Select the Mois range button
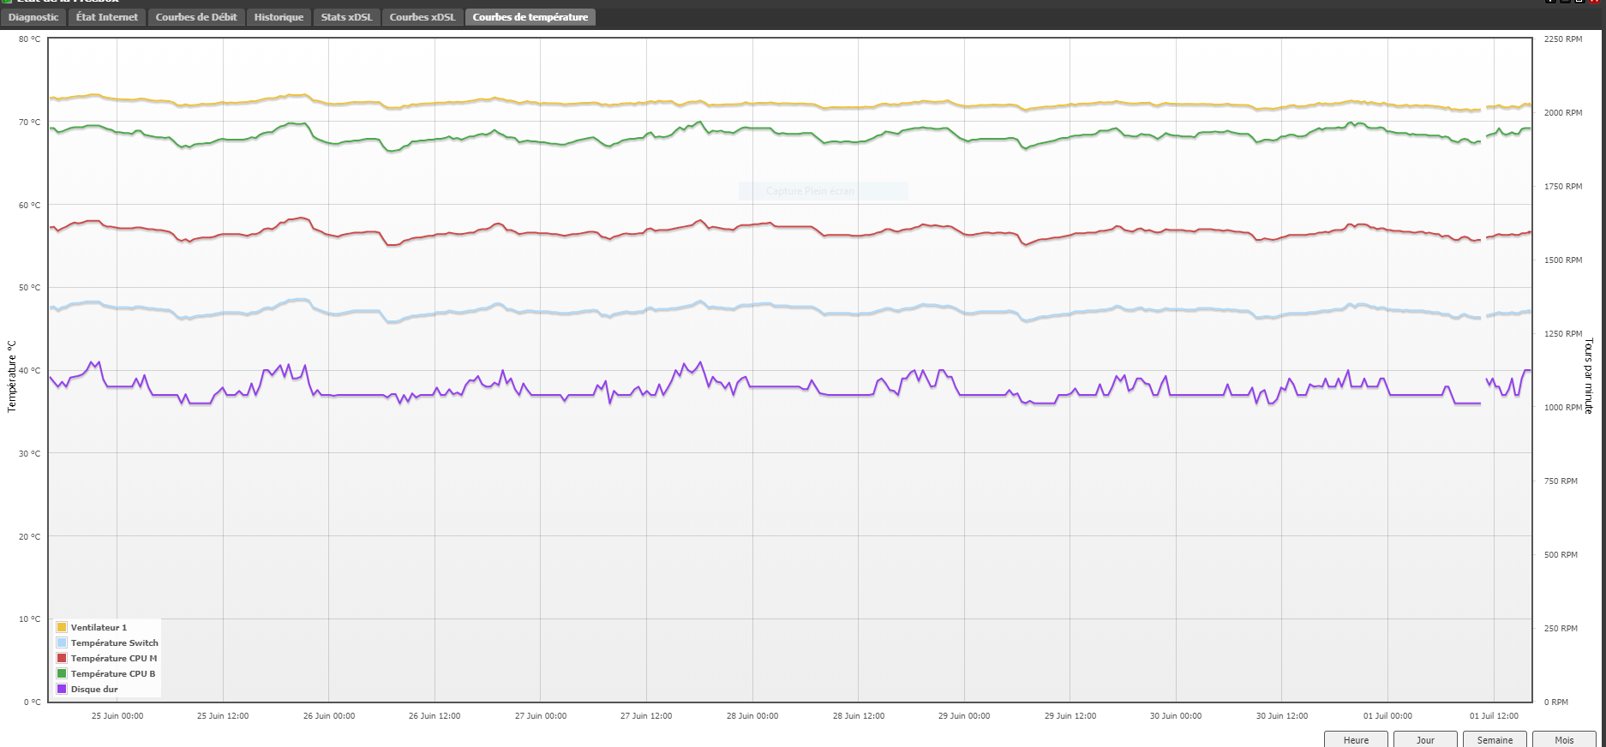This screenshot has height=747, width=1606. [x=1564, y=739]
